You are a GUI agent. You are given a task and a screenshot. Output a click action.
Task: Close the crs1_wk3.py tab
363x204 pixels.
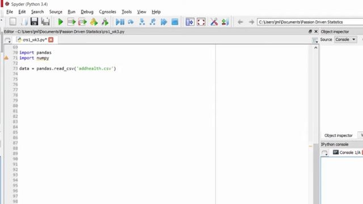[51, 40]
